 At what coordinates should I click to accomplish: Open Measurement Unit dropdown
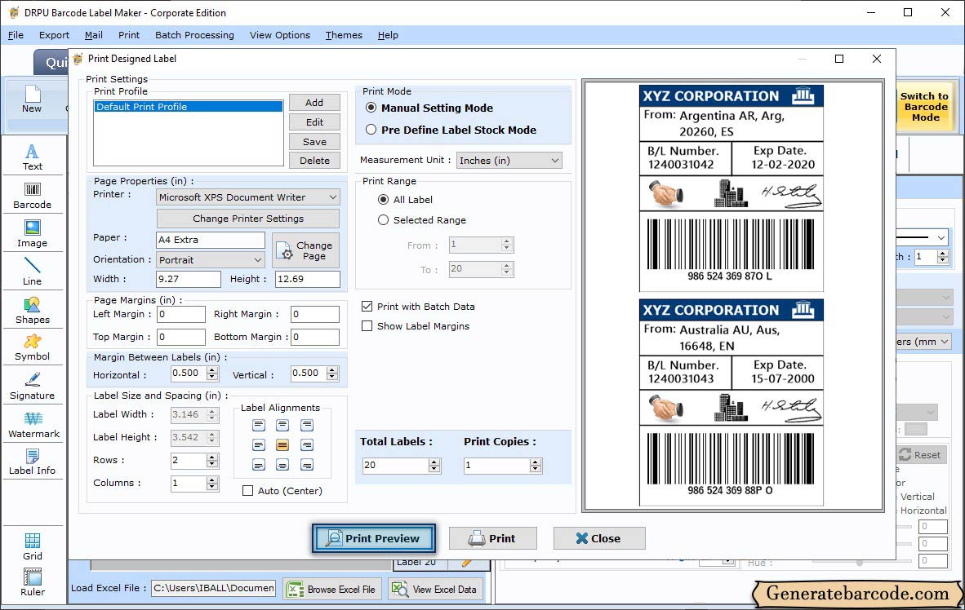click(x=509, y=161)
